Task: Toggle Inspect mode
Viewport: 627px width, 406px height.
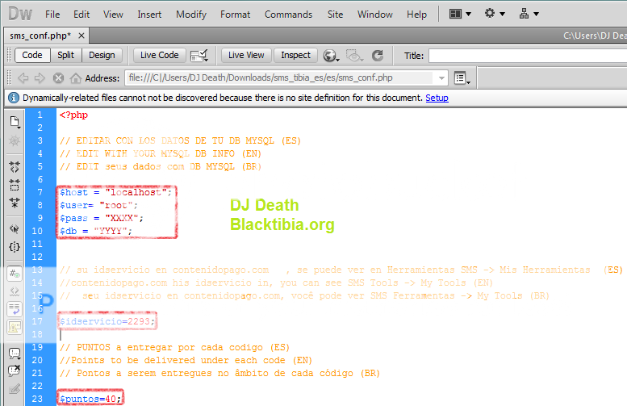Action: tap(295, 55)
